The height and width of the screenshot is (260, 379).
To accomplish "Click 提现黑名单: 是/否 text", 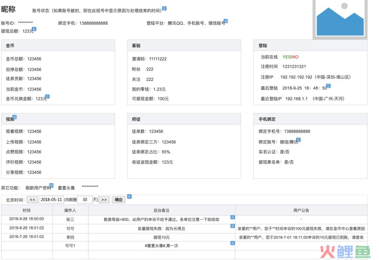I will 276,162.
